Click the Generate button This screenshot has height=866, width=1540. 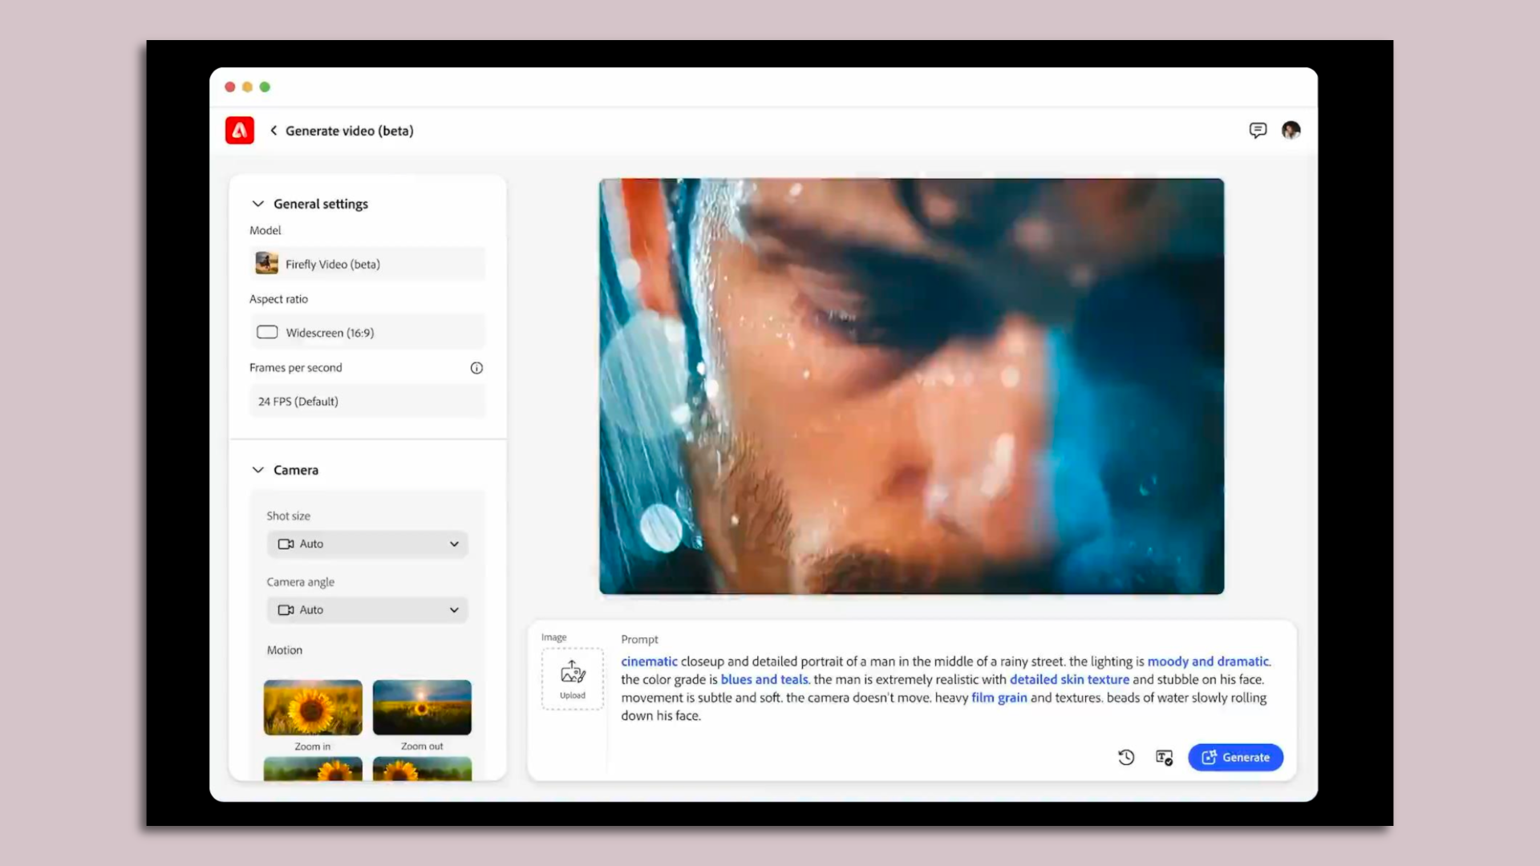[1235, 757]
